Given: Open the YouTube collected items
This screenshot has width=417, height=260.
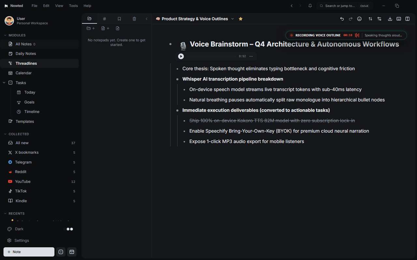Looking at the screenshot, I should pyautogui.click(x=39, y=182).
